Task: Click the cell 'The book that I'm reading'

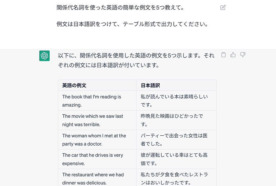Action: click(x=97, y=101)
